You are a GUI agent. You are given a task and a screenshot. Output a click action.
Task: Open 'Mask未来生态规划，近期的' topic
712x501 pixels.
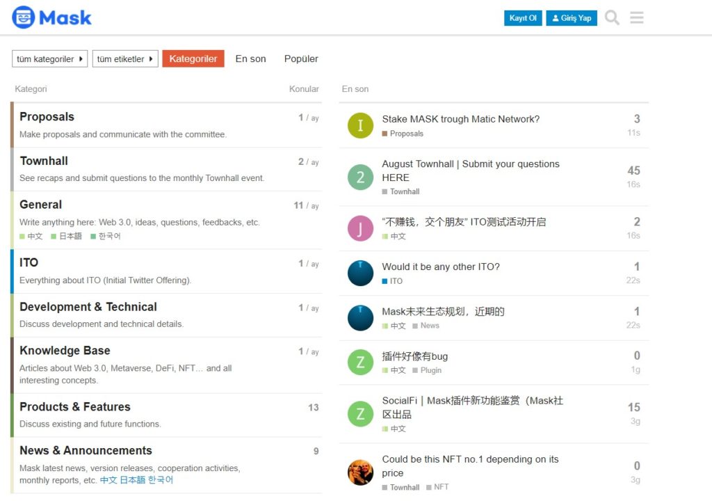(443, 312)
